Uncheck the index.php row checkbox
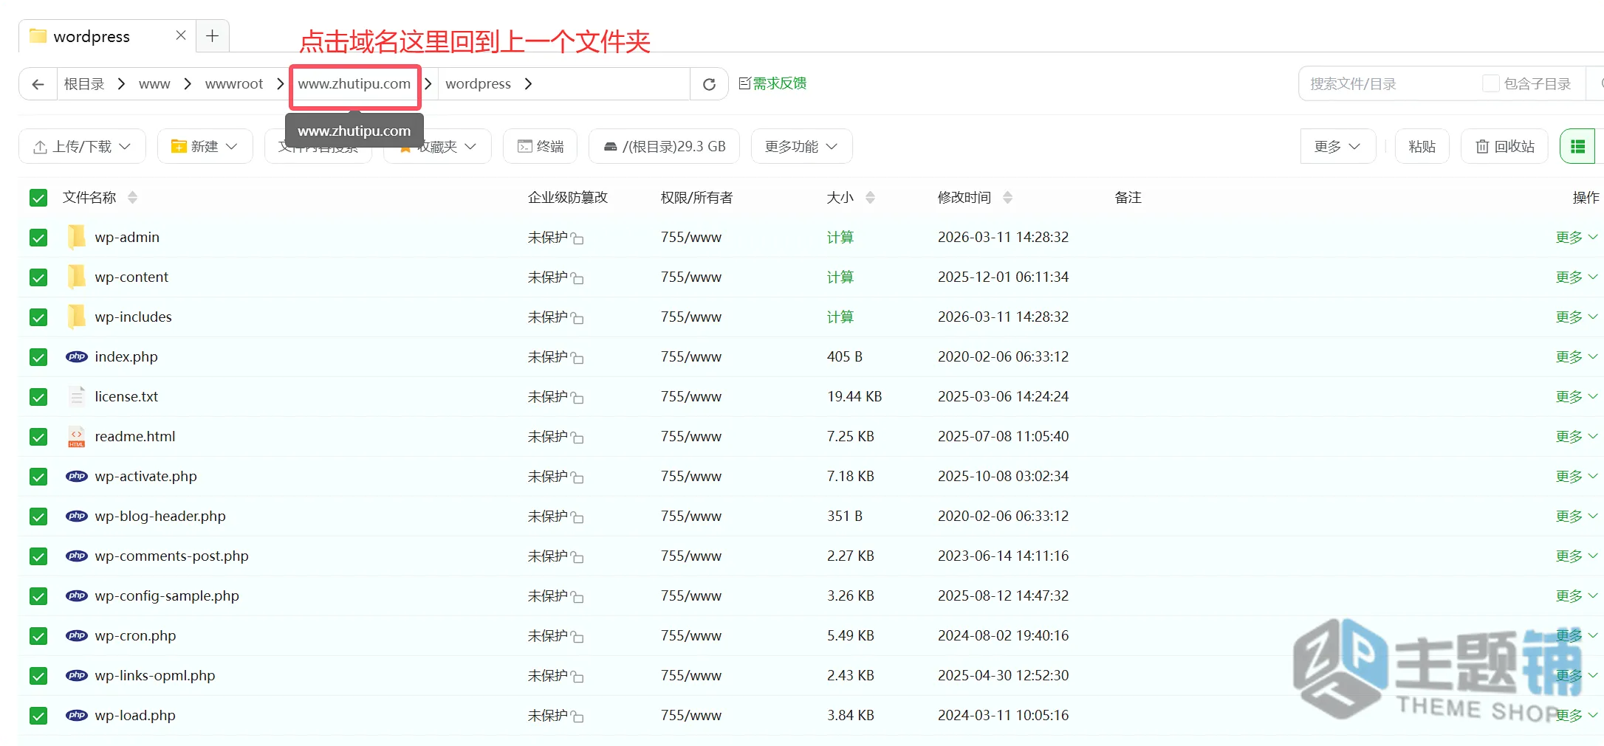1604x746 pixels. pyautogui.click(x=38, y=357)
